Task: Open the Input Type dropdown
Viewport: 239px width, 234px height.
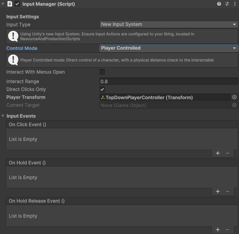Action: point(169,24)
